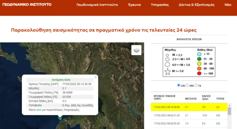237x129 pixels.
Task: Open the Έρευνα menu
Action: 134,5
